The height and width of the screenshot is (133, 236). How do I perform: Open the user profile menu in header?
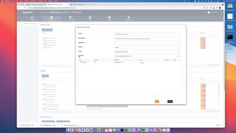tap(213, 13)
